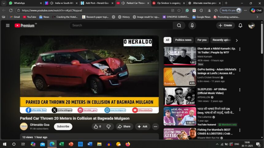Image resolution: width=264 pixels, height=148 pixels.
Task: Show more bookmarks with overflow chevron
Action: pos(257,17)
